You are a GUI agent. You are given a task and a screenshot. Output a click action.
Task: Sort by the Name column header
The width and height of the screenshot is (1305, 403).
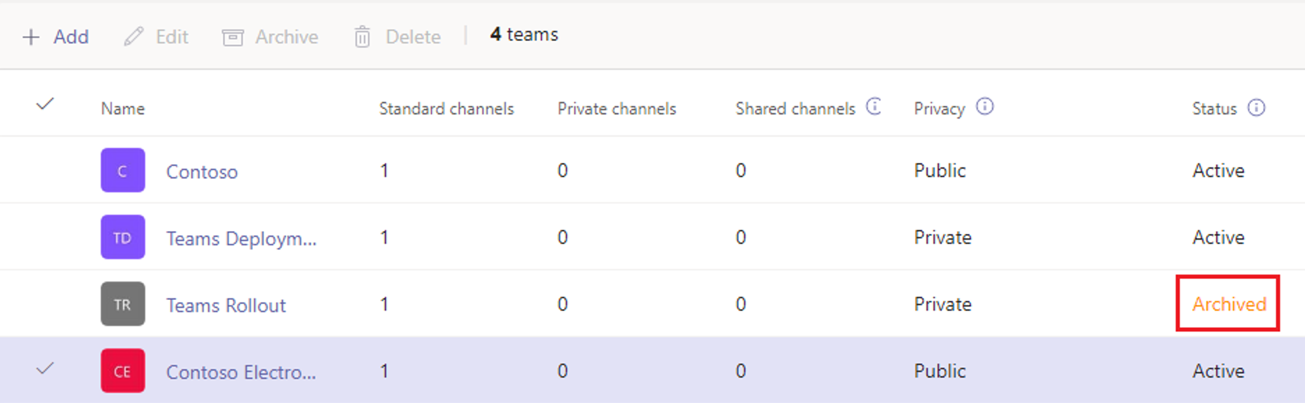[x=123, y=109]
